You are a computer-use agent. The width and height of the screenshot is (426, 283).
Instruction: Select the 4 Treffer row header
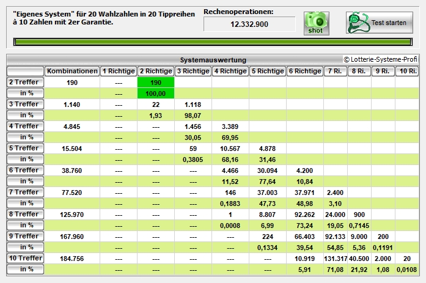(25, 126)
